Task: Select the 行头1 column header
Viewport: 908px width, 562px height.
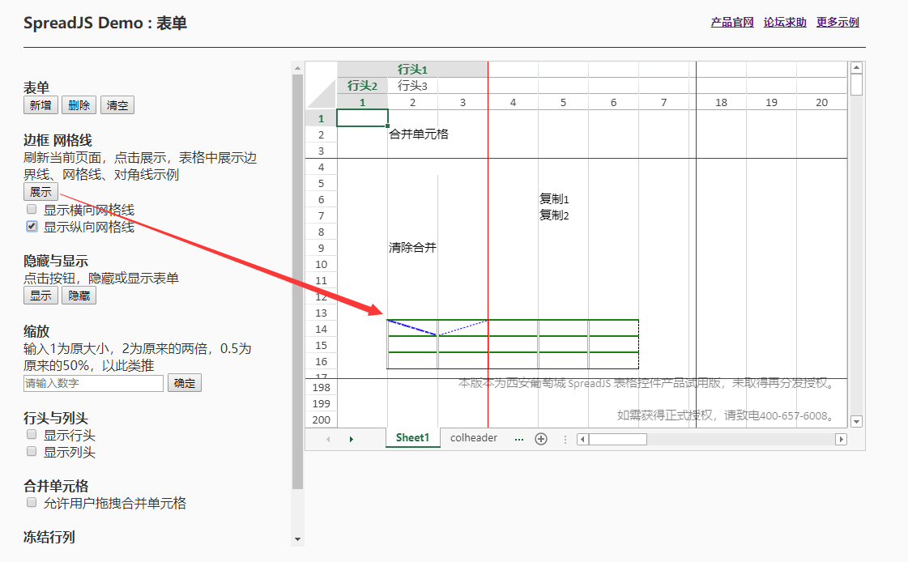Action: (x=412, y=70)
